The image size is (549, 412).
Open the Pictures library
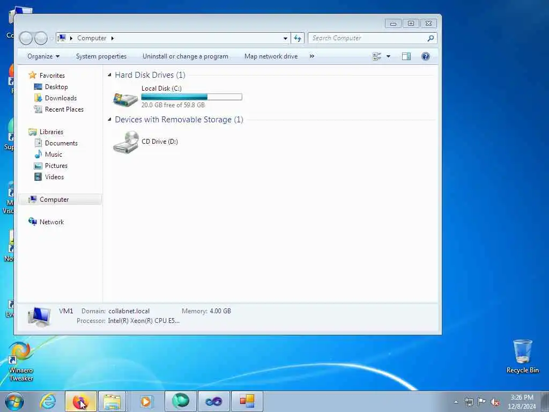(x=56, y=165)
